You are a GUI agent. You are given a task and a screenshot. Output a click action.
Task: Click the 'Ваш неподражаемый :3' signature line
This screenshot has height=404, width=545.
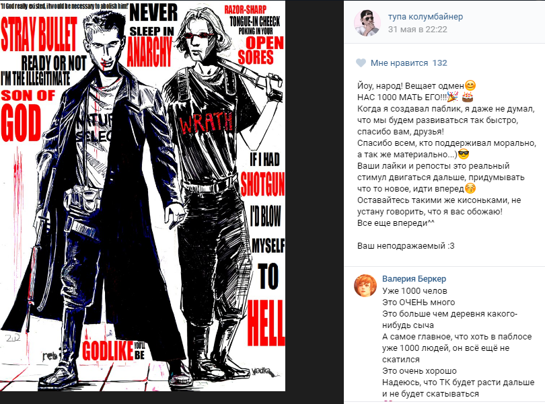[406, 246]
